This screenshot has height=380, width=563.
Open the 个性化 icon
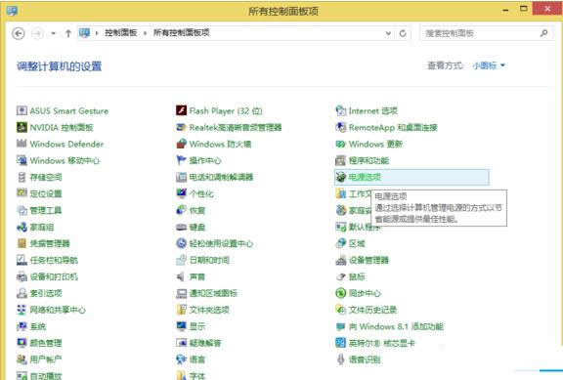pos(182,193)
